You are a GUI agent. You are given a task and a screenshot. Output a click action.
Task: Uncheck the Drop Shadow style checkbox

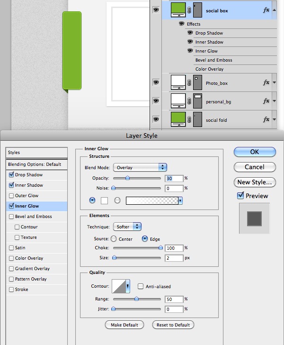point(11,175)
